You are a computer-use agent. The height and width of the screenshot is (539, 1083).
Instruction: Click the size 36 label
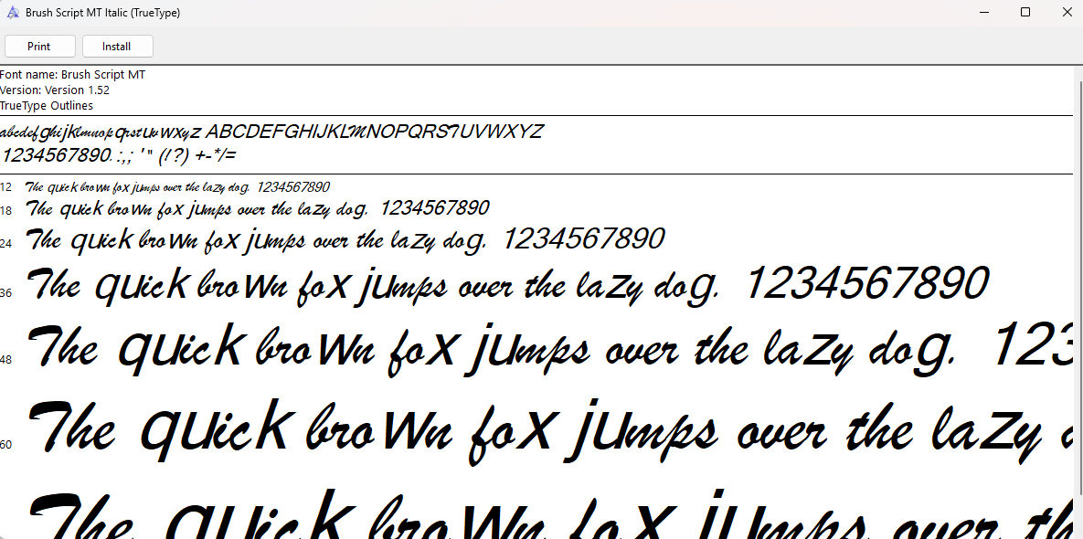[x=6, y=292]
